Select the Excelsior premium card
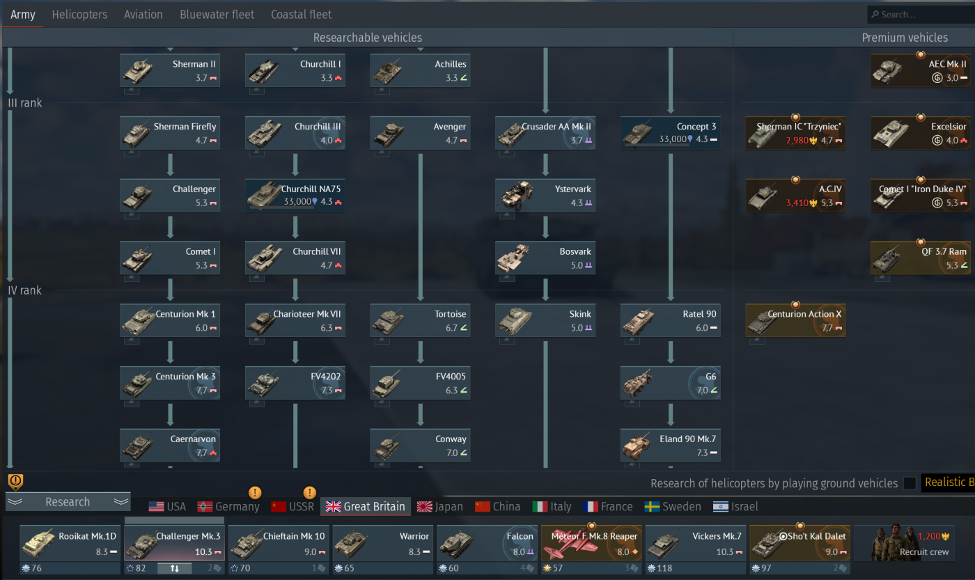This screenshot has height=580, width=975. tap(921, 133)
